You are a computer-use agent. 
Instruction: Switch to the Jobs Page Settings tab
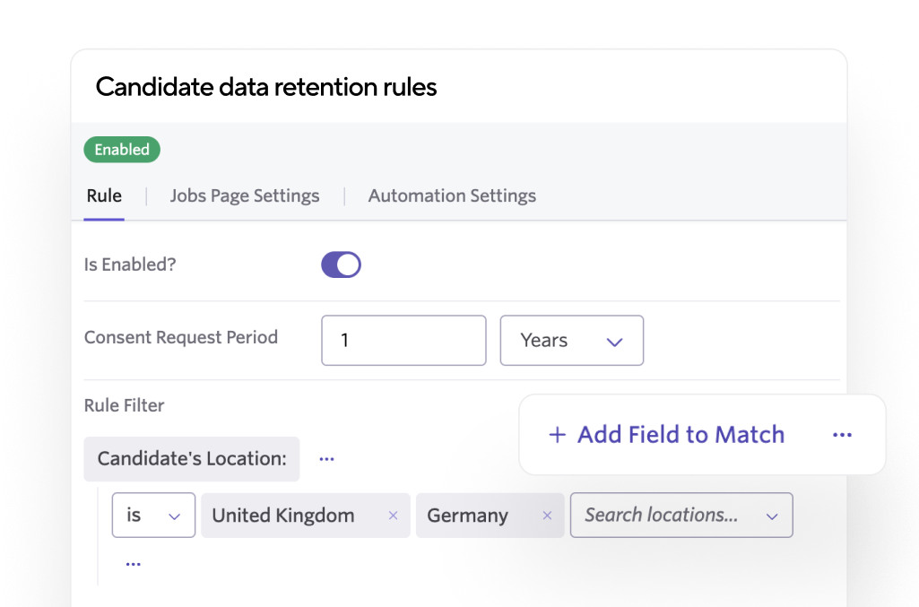click(244, 195)
